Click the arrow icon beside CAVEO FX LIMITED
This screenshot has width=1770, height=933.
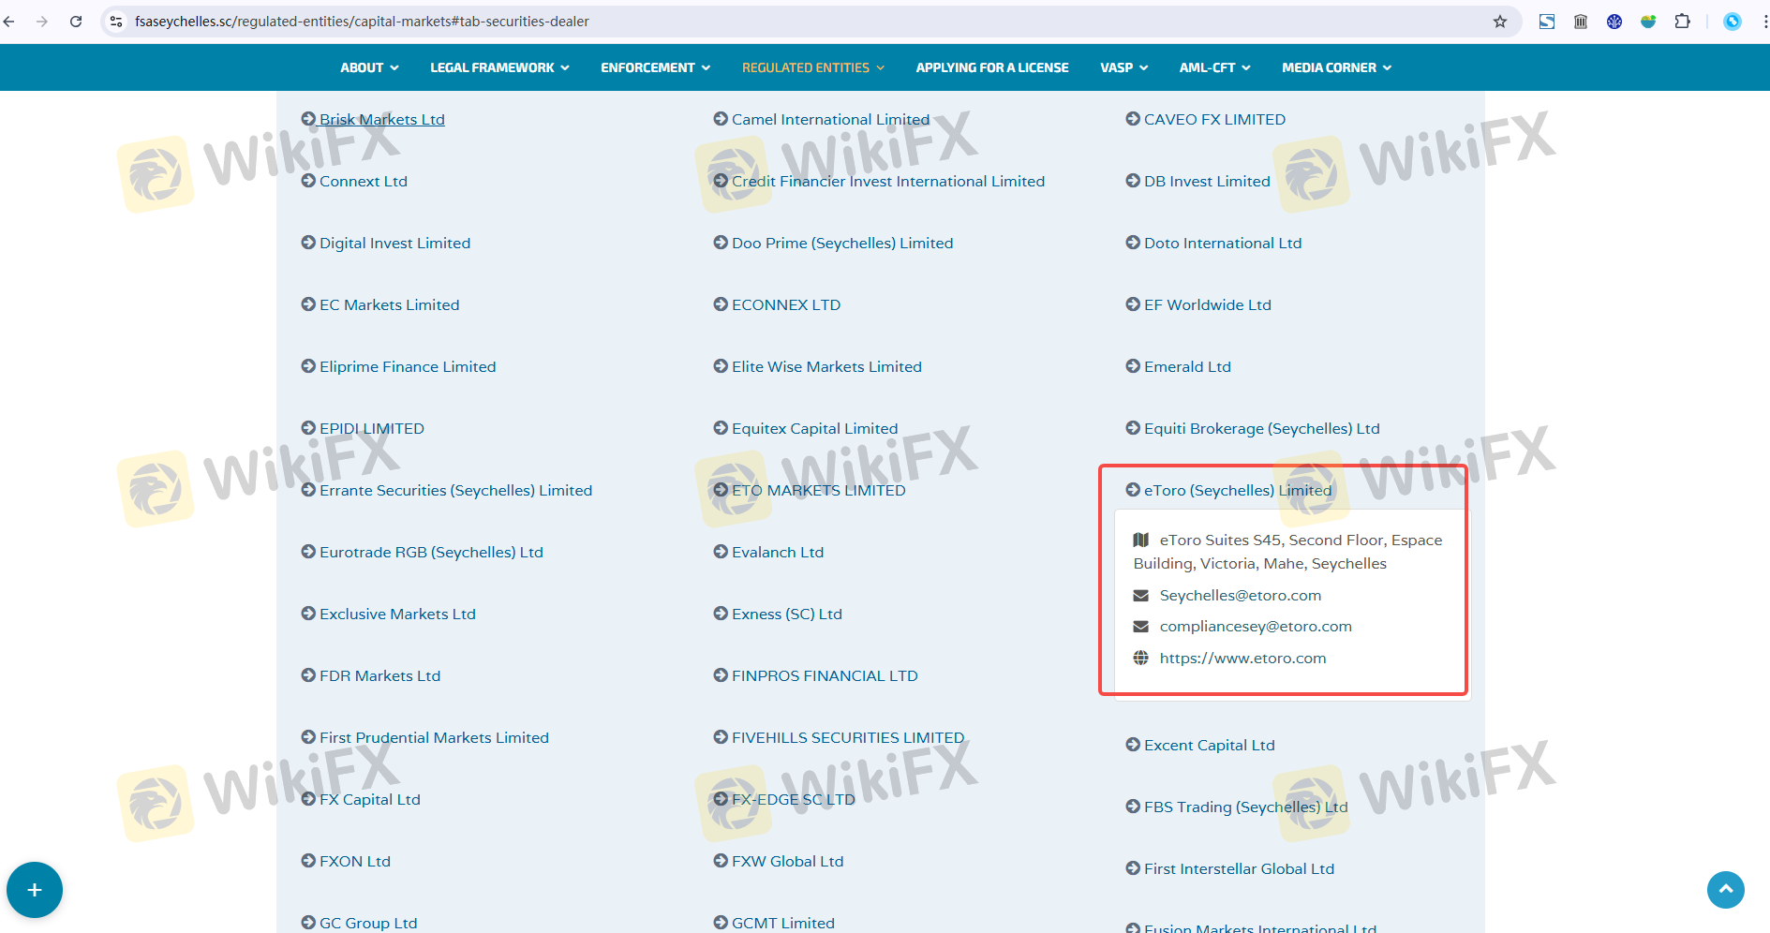coord(1133,119)
